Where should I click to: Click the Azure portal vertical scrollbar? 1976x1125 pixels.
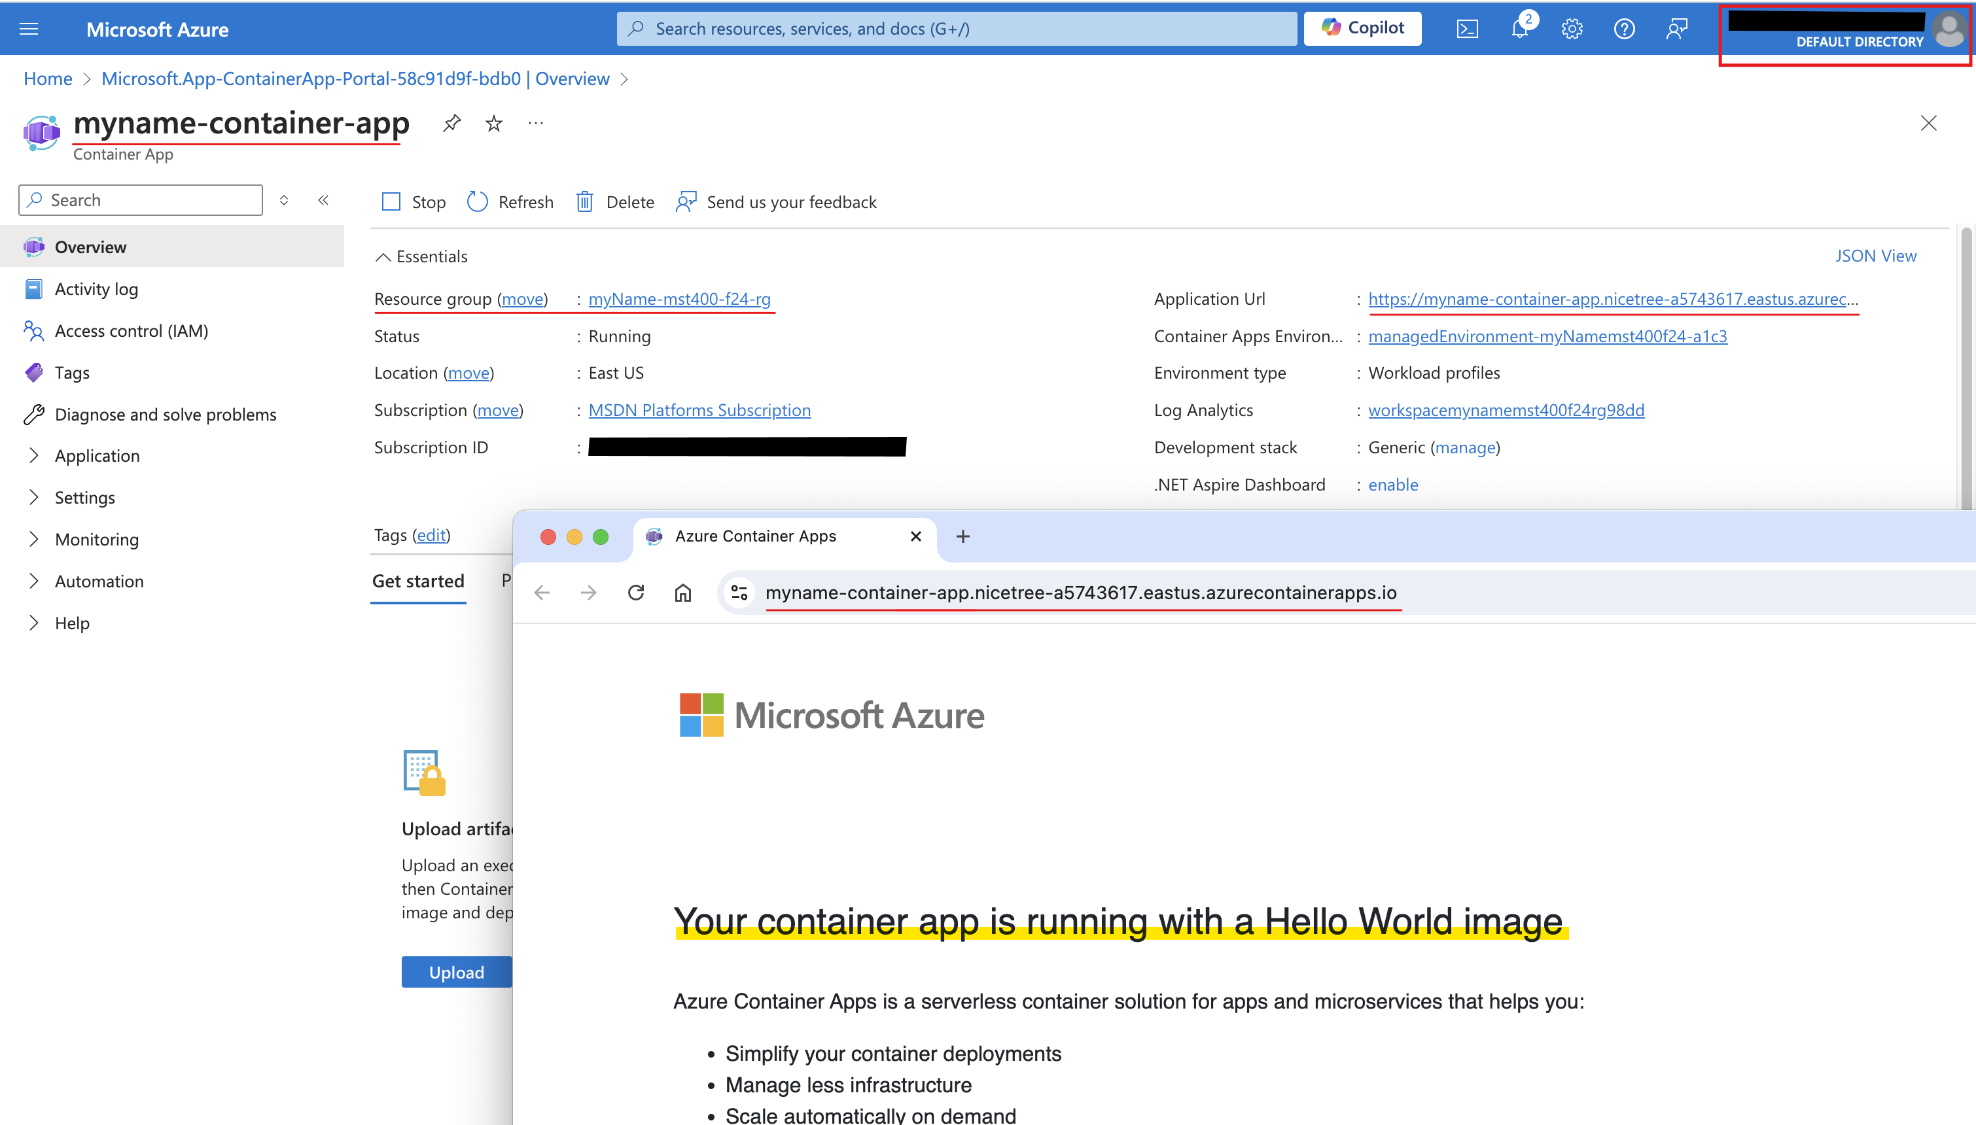coord(1966,368)
